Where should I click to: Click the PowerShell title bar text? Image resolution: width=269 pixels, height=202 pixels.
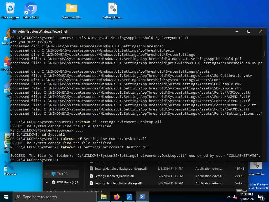43,32
